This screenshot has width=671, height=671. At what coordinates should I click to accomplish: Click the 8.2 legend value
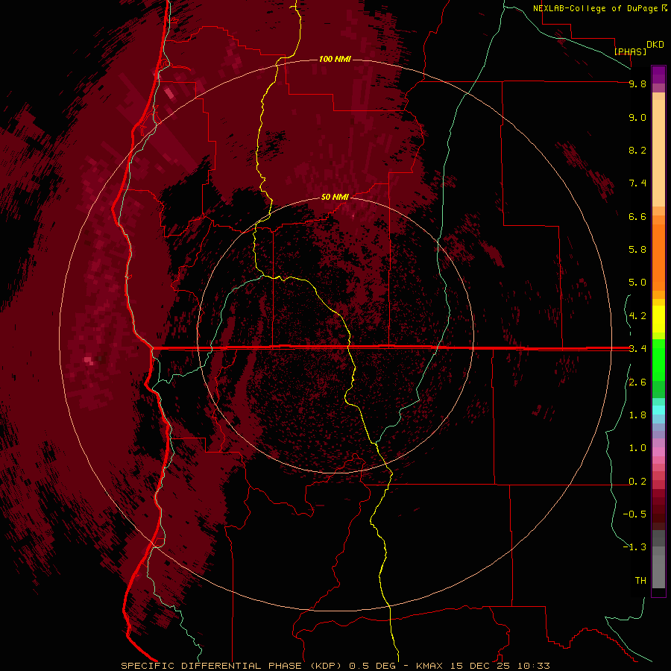click(637, 150)
